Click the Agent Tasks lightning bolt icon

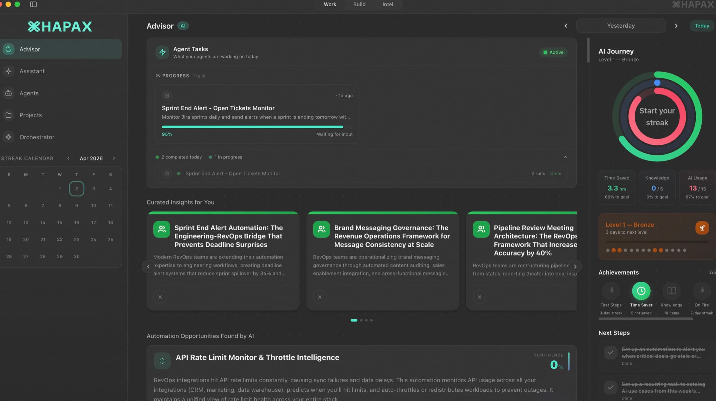(162, 52)
